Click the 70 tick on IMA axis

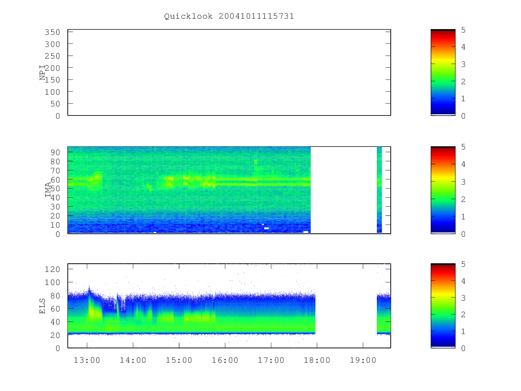pos(55,170)
